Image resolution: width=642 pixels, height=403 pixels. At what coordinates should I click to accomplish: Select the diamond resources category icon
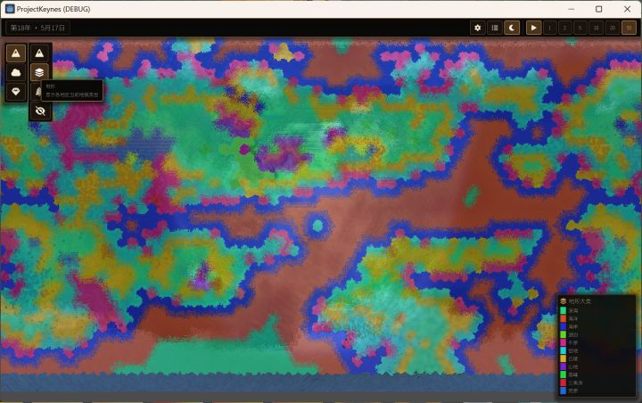click(x=16, y=92)
